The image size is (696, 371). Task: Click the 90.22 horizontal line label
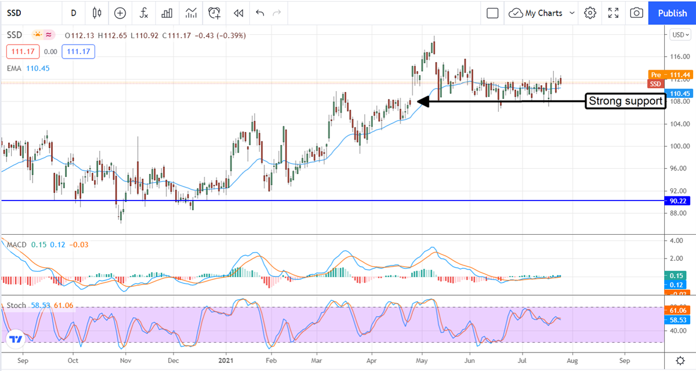click(x=677, y=201)
